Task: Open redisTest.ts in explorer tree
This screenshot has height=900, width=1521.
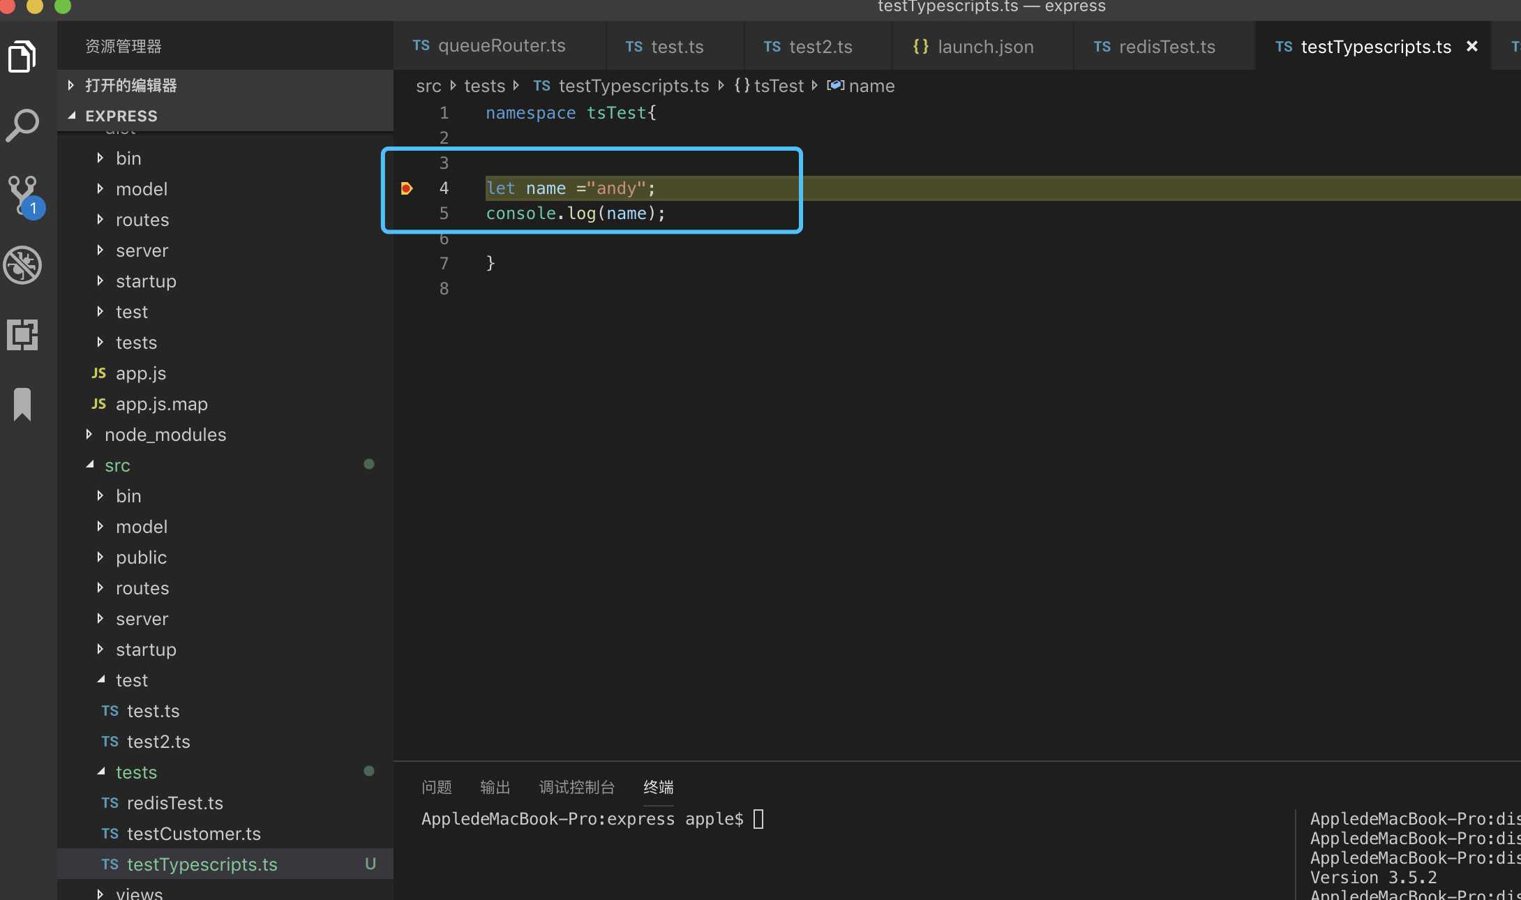Action: pos(225,803)
